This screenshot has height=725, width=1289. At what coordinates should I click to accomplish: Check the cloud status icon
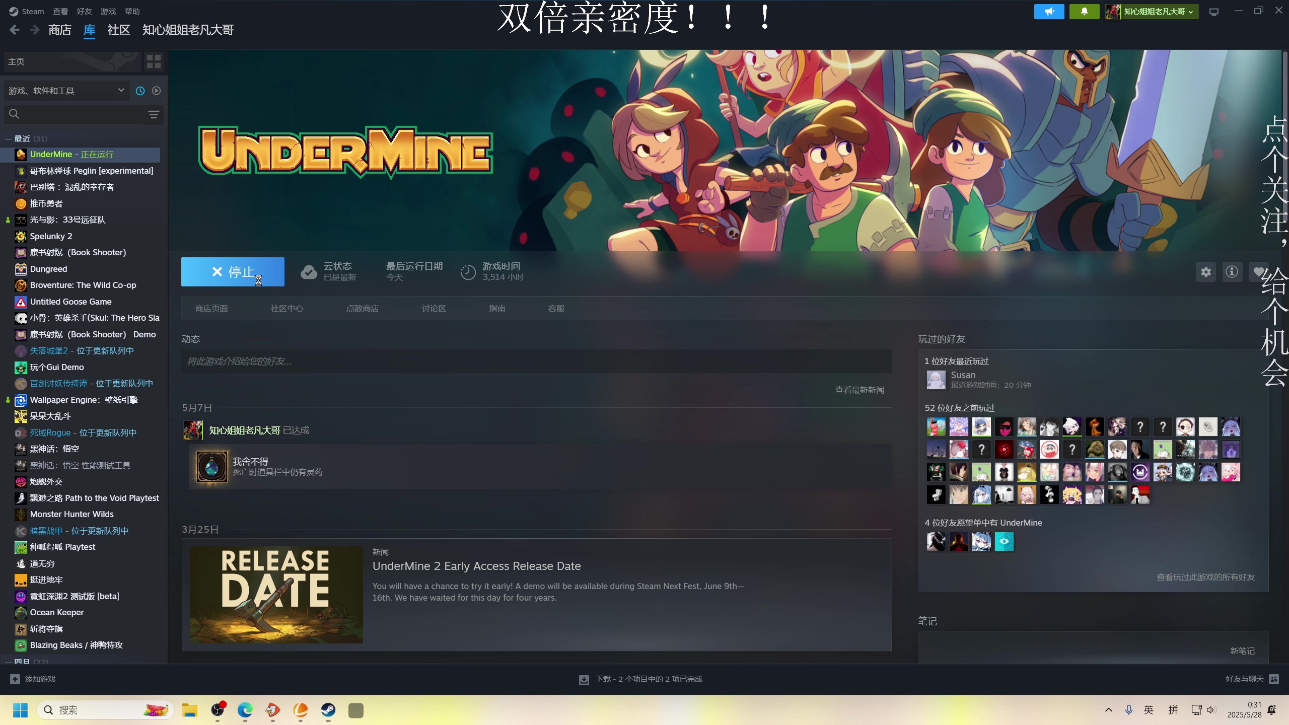click(309, 272)
